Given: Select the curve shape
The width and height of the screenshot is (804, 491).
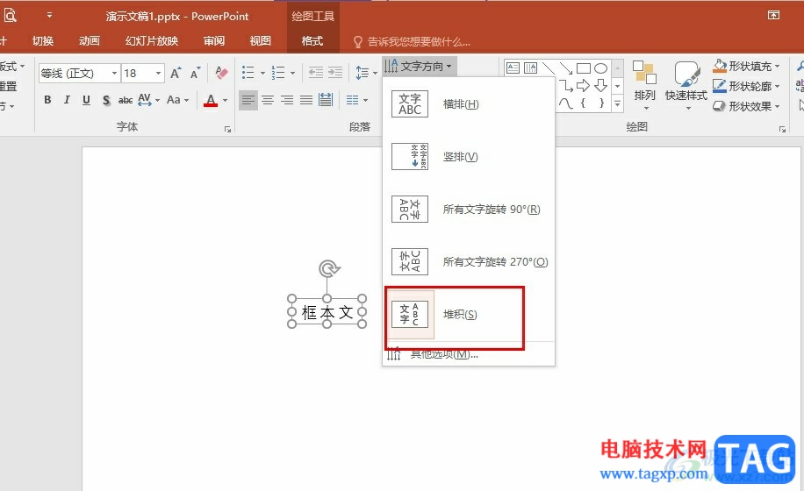Looking at the screenshot, I should click(565, 103).
